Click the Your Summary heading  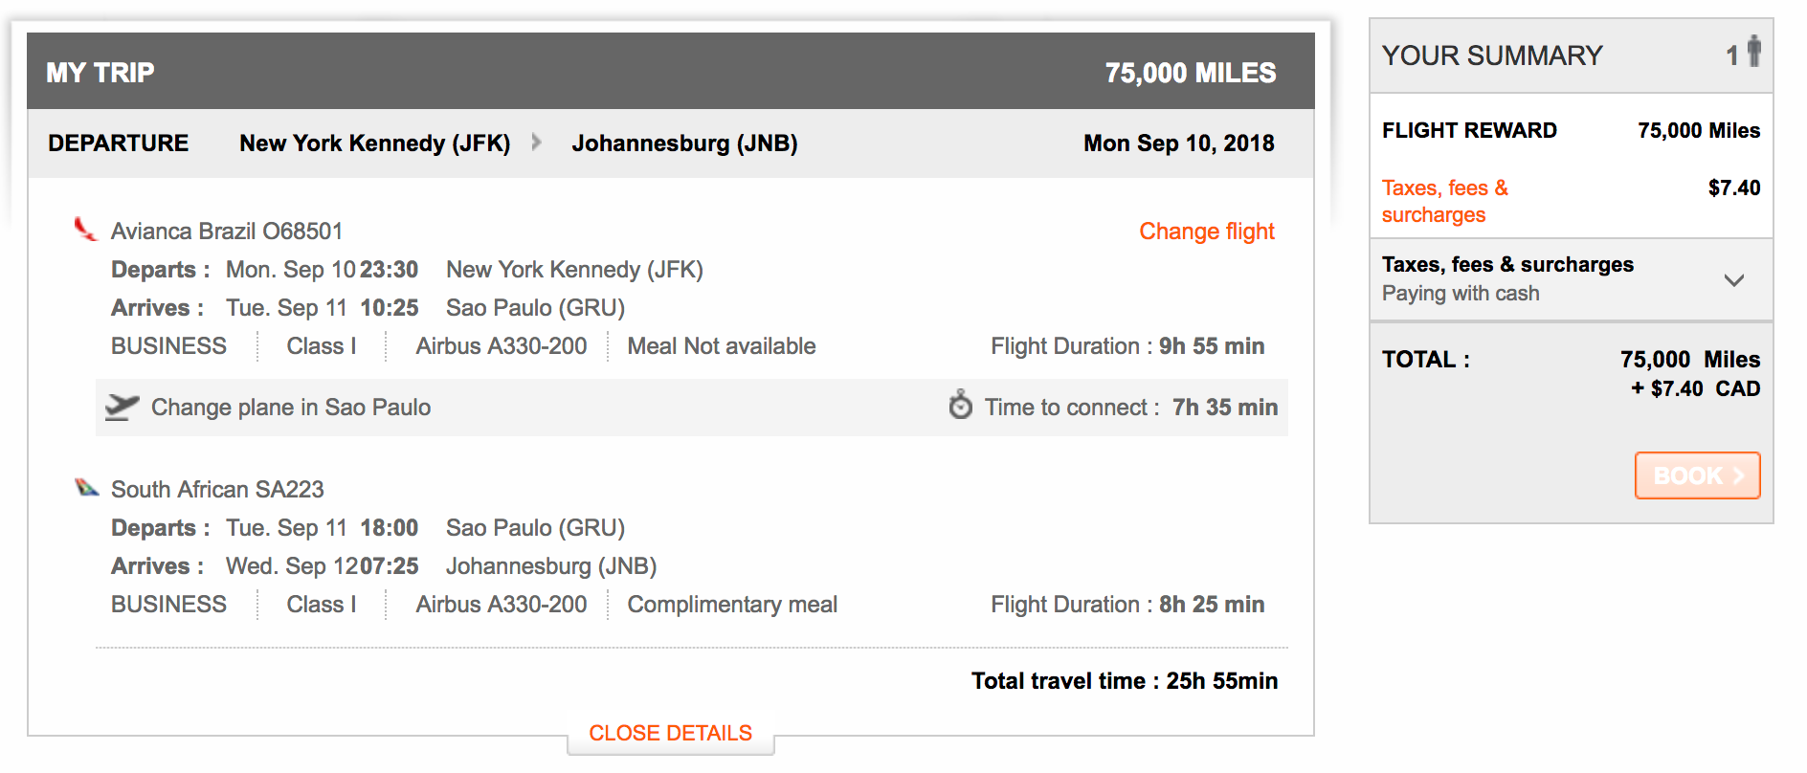pos(1491,55)
